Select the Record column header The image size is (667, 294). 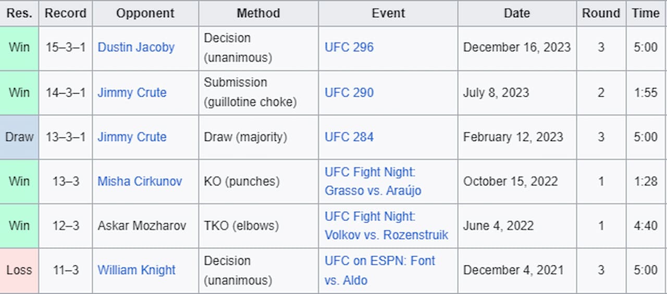(x=66, y=14)
